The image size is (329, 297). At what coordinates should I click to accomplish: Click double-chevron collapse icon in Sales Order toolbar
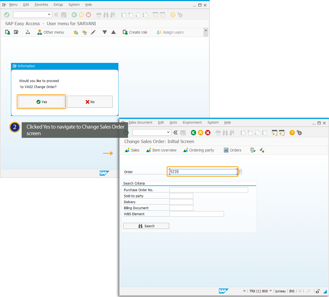pos(175,133)
